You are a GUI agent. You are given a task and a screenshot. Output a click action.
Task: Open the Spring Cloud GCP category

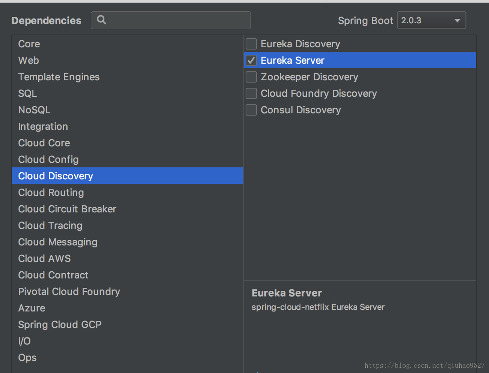pyautogui.click(x=128, y=325)
